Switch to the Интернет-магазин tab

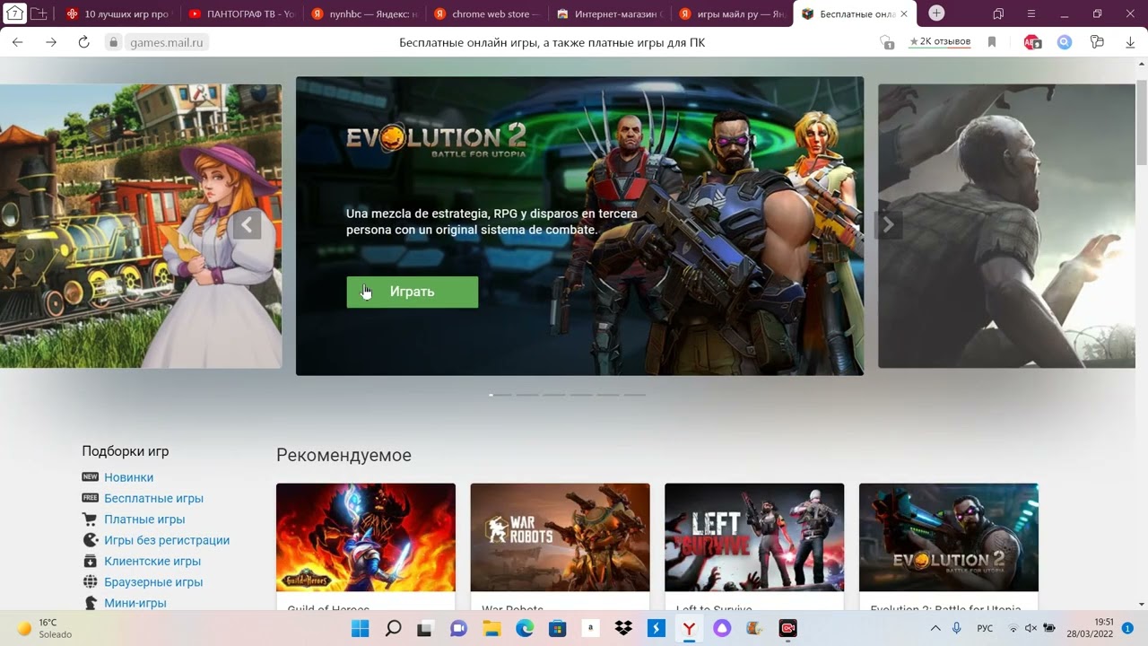click(609, 14)
